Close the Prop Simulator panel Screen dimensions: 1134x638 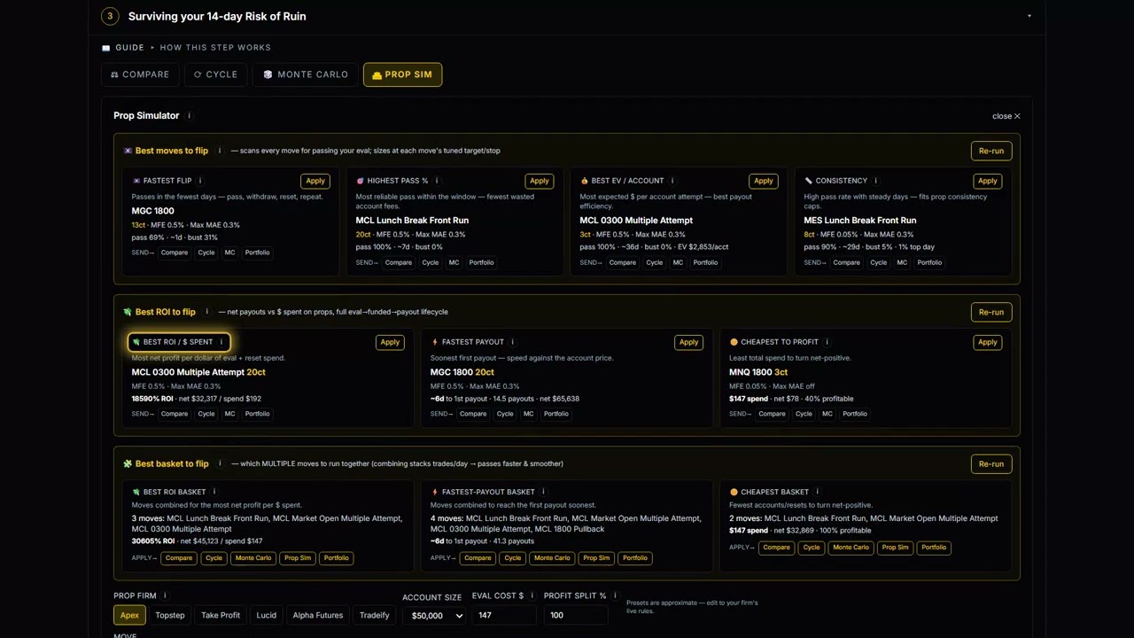point(1006,116)
